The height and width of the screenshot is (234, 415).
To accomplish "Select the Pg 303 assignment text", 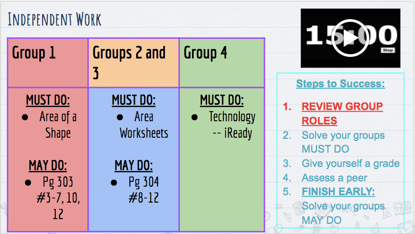I will [x=58, y=198].
